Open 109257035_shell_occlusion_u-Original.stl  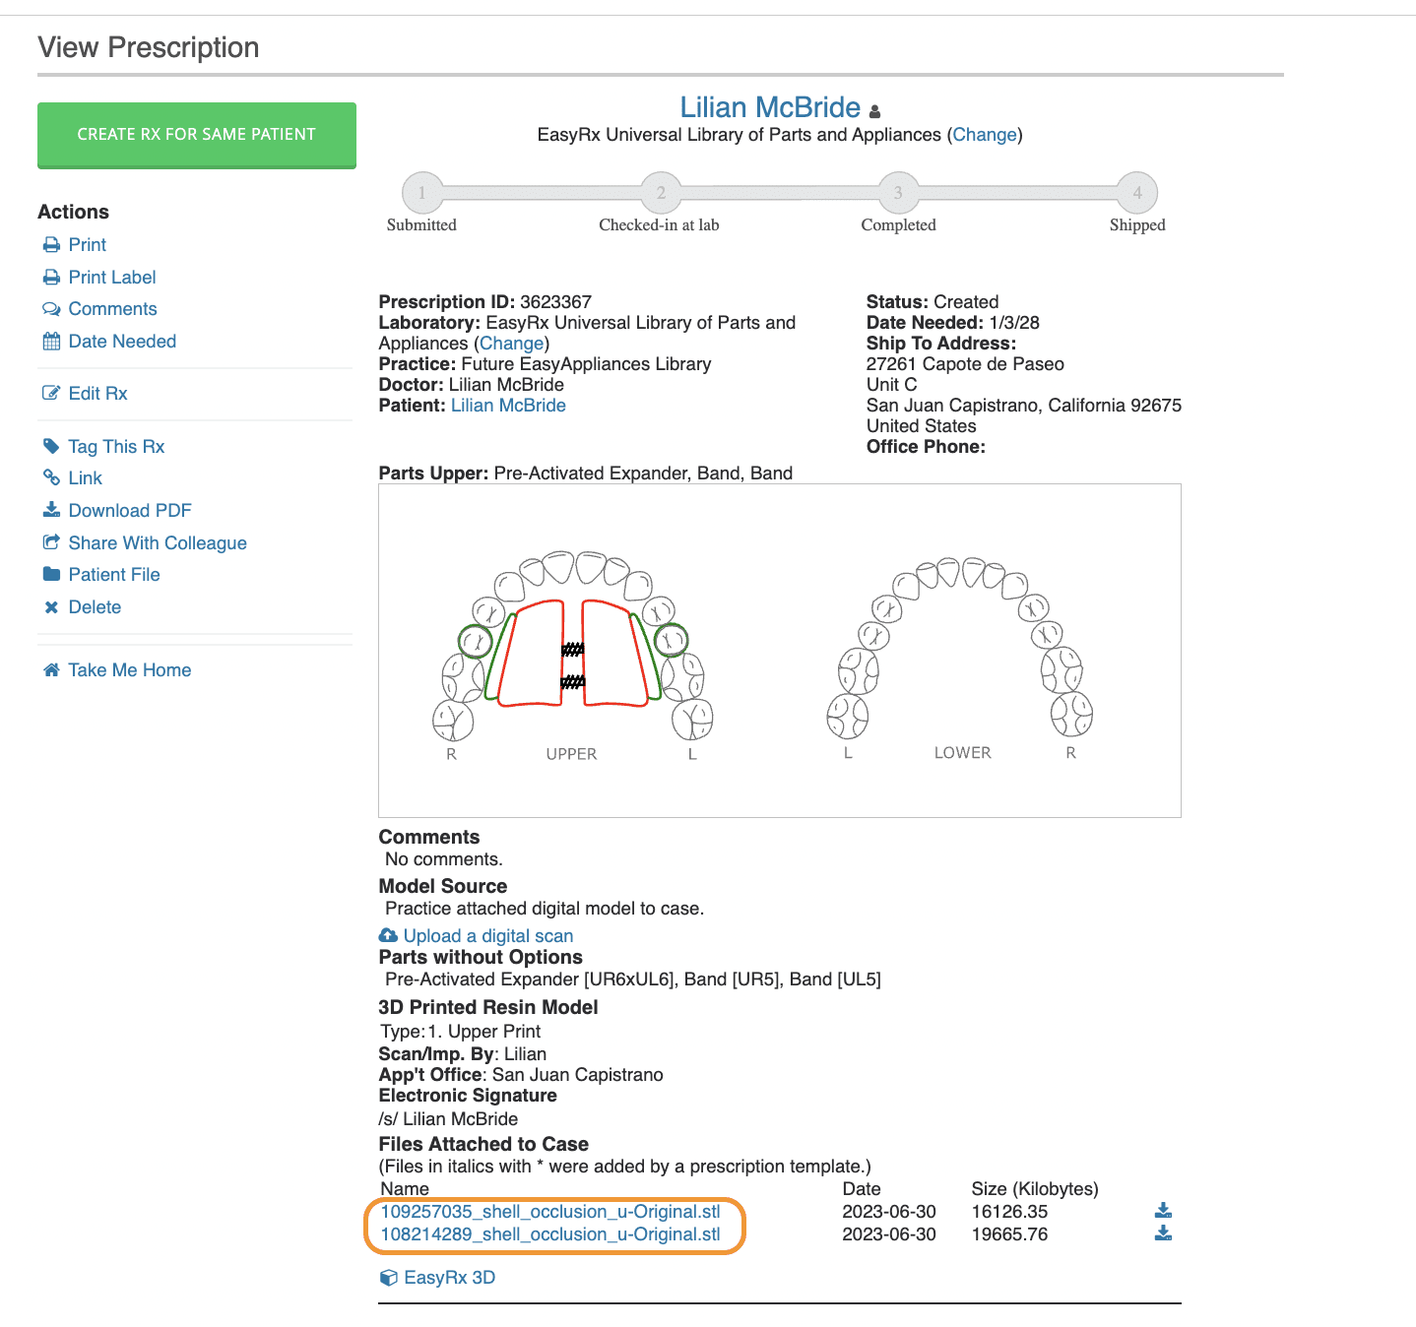click(552, 1211)
